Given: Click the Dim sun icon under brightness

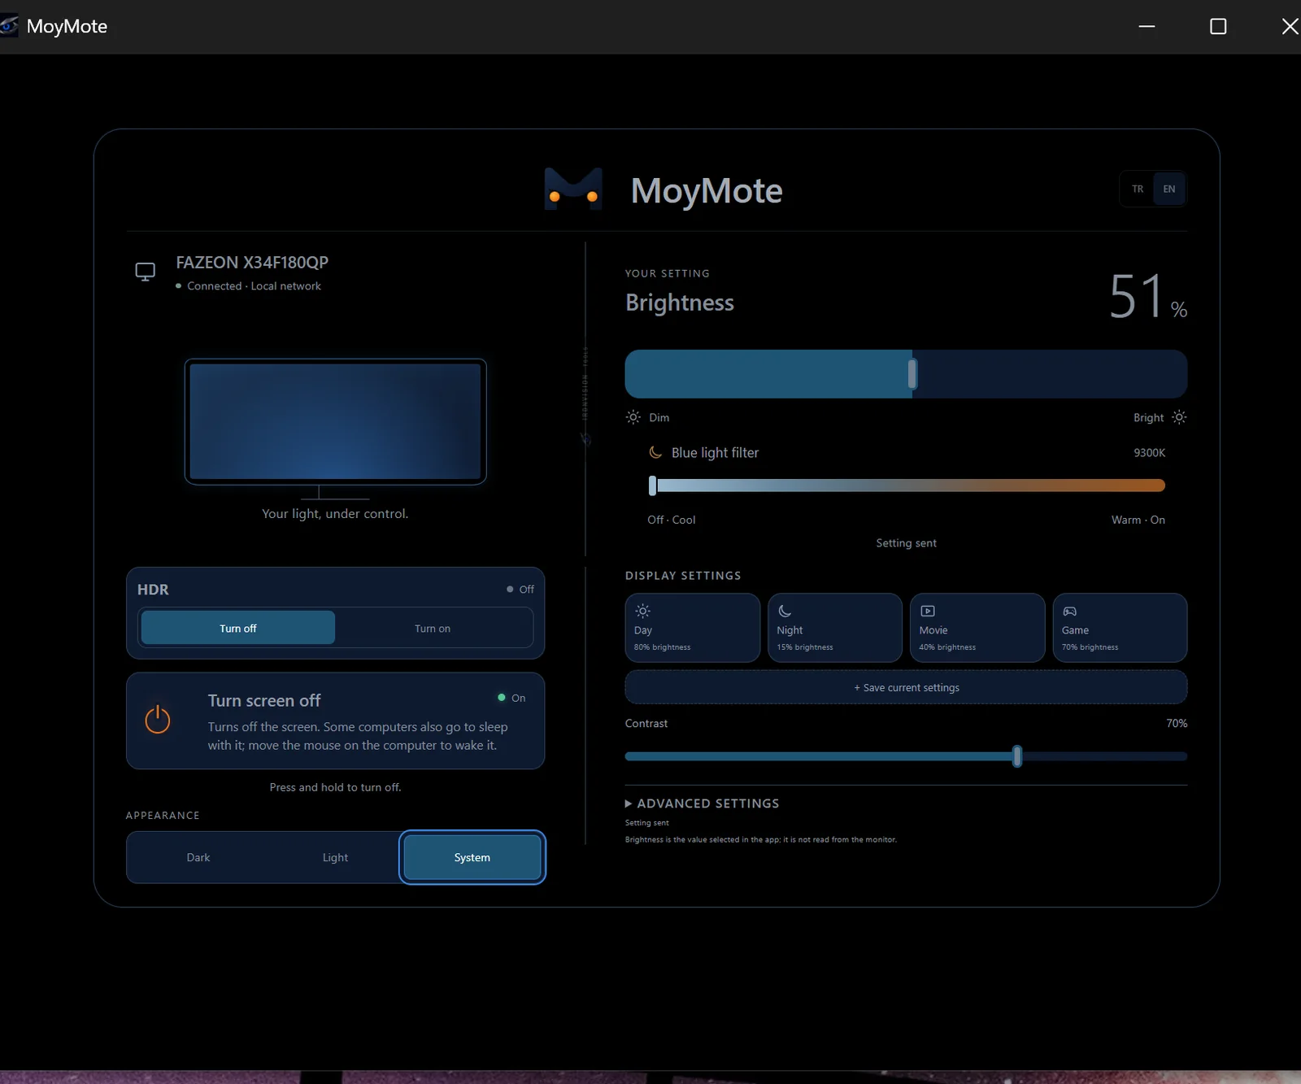Looking at the screenshot, I should click(x=633, y=417).
